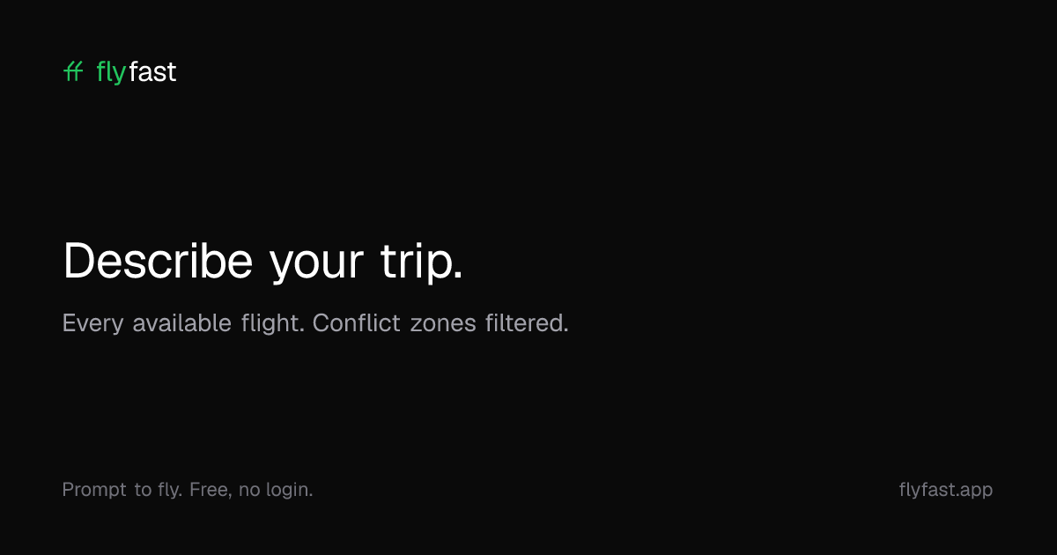Click the word "filtered." in the subtitle

(x=527, y=323)
